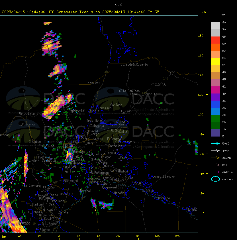Click the orange swatch between 60 and 57
Viewport: 237px width, 240px height.
(215, 47)
